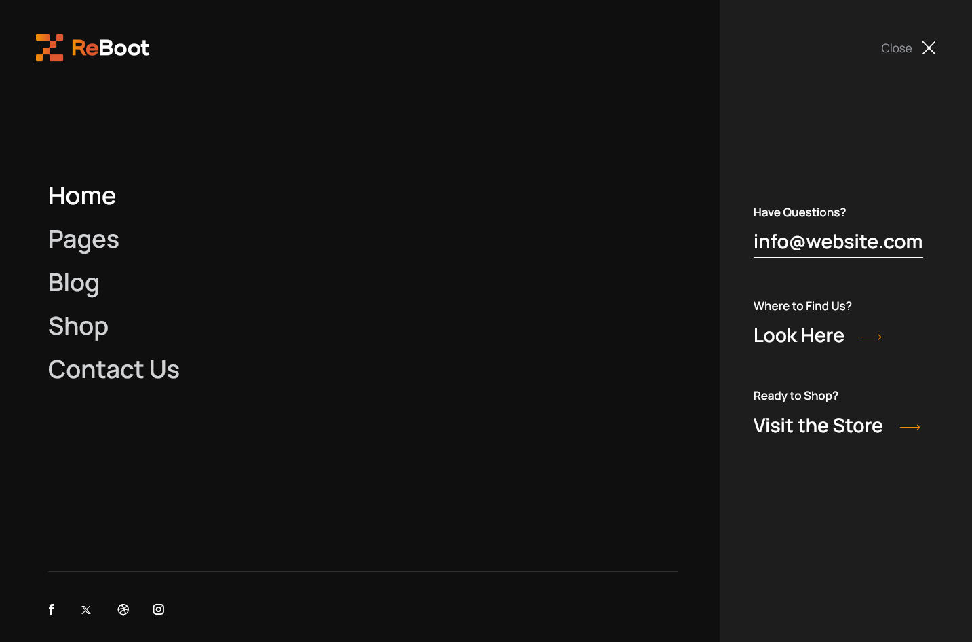Click the info@website.com email link
The image size is (972, 642).
[838, 242]
